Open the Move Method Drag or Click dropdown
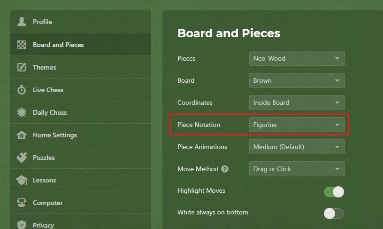This screenshot has height=229, width=383. tap(297, 169)
